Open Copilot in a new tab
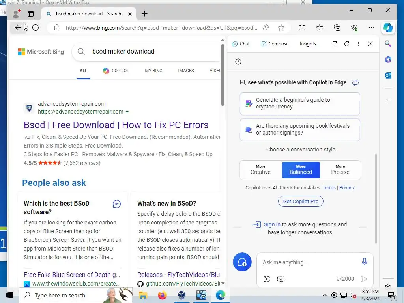 coord(335,44)
